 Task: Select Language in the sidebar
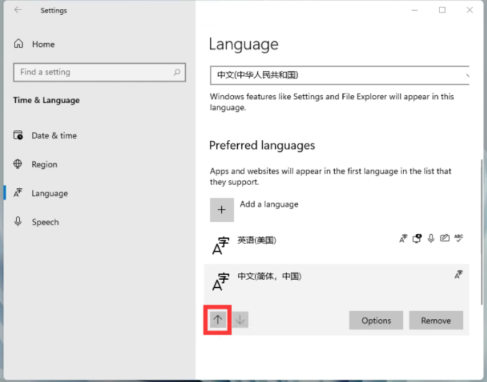tap(49, 193)
